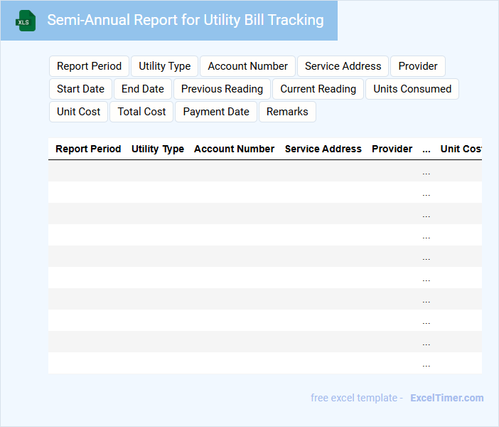499x427 pixels.
Task: Click the End Date tag
Action: click(143, 89)
